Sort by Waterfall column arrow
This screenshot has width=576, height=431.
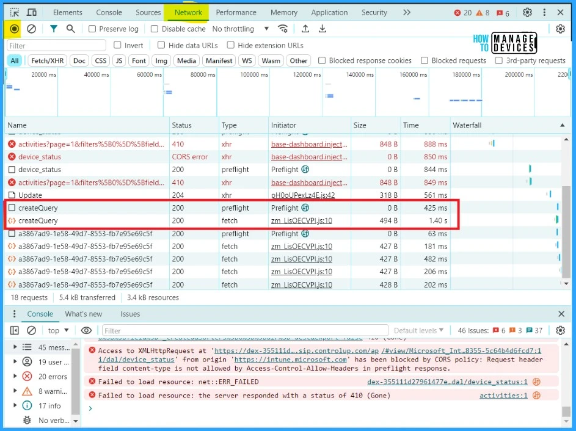pyautogui.click(x=562, y=125)
